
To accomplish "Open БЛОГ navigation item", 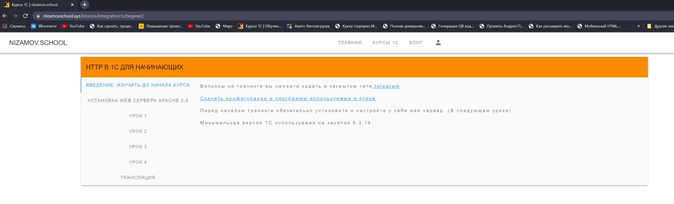I will tap(416, 43).
